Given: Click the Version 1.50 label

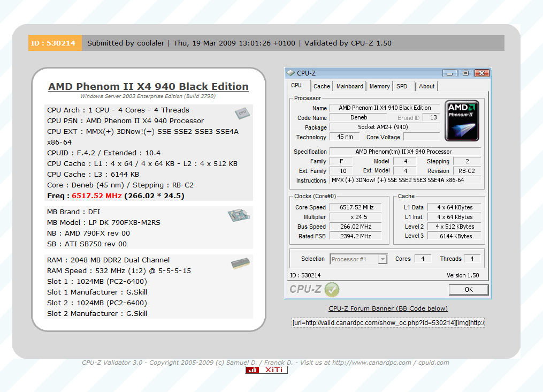Looking at the screenshot, I should coord(463,275).
